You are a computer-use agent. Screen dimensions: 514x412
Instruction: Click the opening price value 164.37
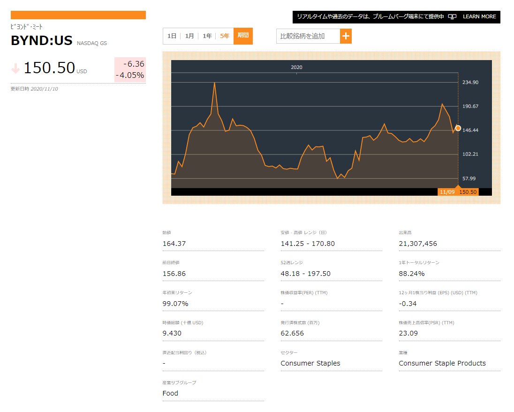point(174,244)
